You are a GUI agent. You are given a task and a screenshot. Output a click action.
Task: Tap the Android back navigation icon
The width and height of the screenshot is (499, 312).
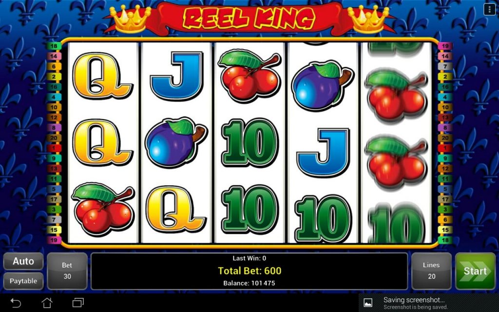[15, 302]
